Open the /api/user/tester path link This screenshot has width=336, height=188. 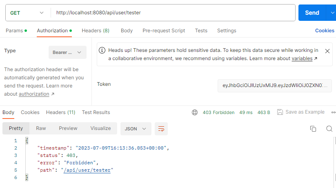click(x=87, y=170)
